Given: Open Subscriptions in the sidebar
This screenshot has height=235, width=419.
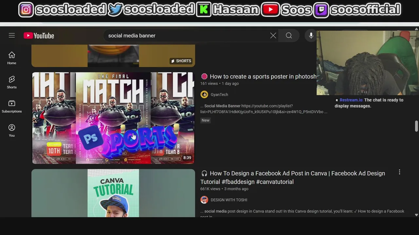Looking at the screenshot, I should [x=12, y=106].
